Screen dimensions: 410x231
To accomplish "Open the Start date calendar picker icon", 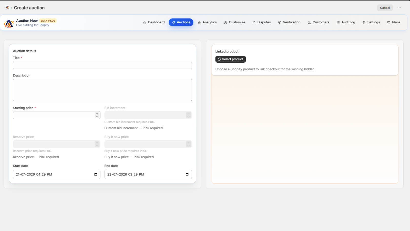I will pos(96,174).
